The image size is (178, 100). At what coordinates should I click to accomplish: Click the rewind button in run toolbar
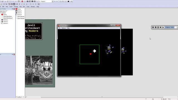click(153, 27)
